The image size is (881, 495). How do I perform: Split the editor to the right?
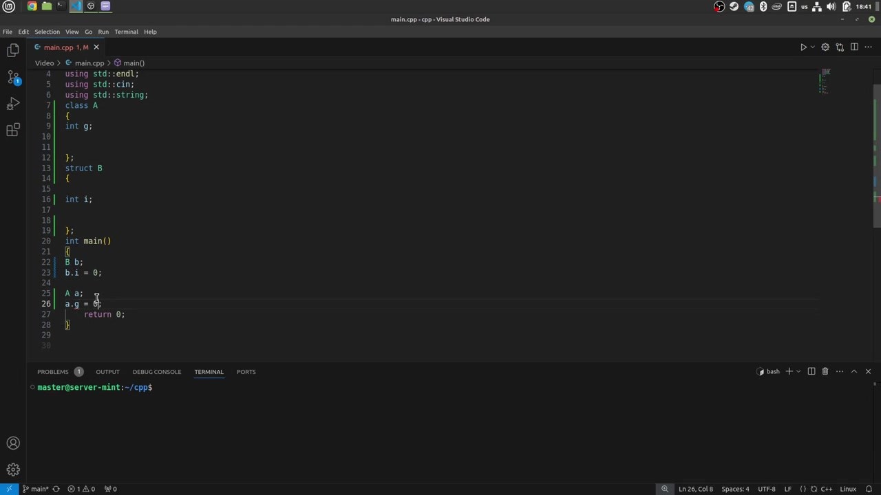[x=854, y=47]
